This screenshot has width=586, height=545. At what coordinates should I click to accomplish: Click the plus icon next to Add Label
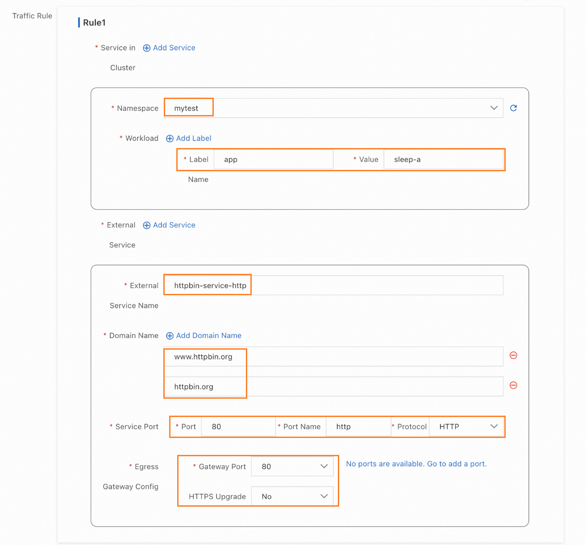pyautogui.click(x=170, y=138)
